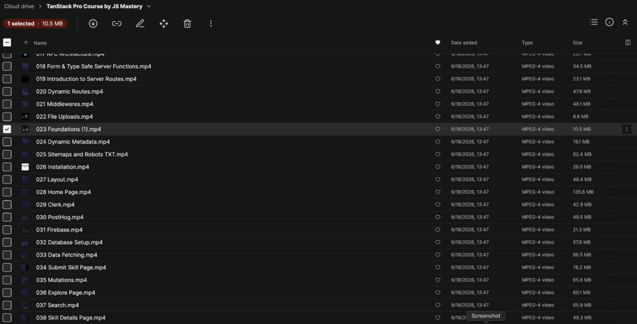The image size is (637, 324).
Task: Go to Cloud drive breadcrumb
Action: point(19,6)
